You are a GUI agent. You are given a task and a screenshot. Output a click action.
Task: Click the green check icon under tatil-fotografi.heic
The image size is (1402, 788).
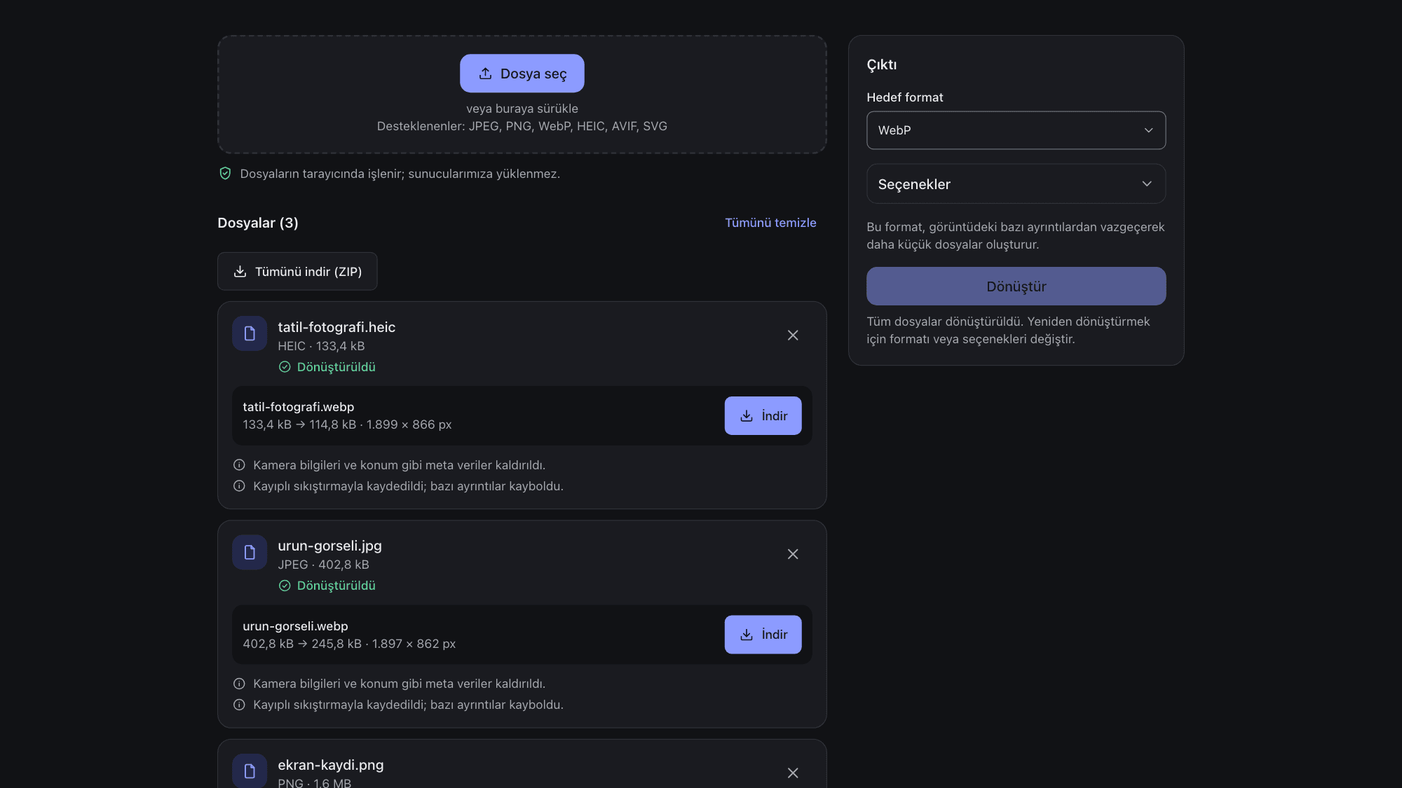[x=285, y=367]
